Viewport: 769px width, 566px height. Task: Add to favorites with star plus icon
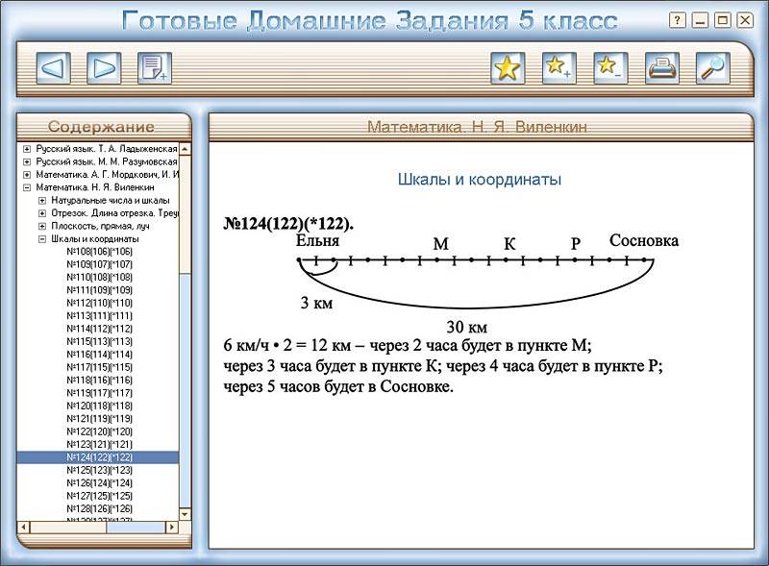(559, 67)
